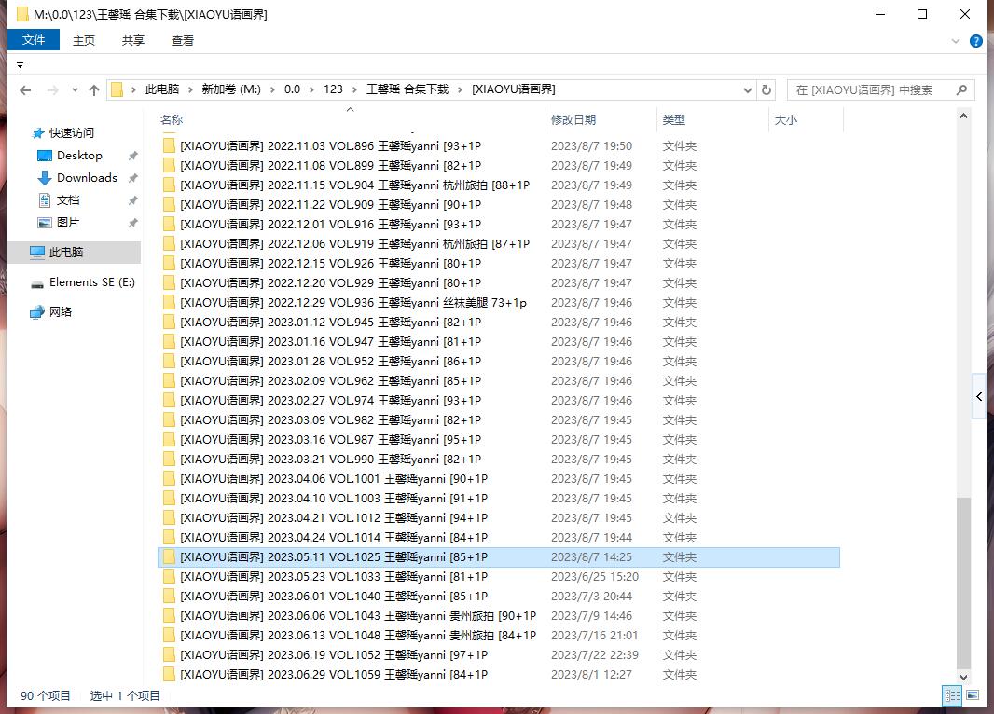The height and width of the screenshot is (714, 994).
Task: Sort by 修改日期 column header
Action: (x=573, y=120)
